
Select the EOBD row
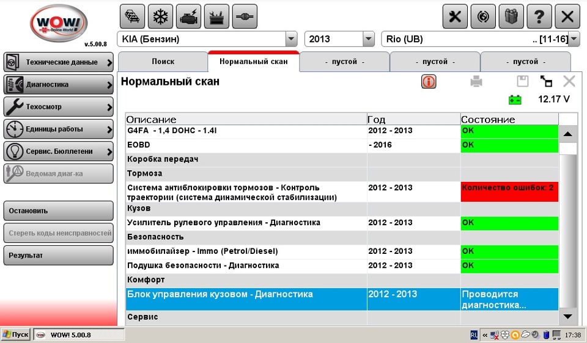342,145
